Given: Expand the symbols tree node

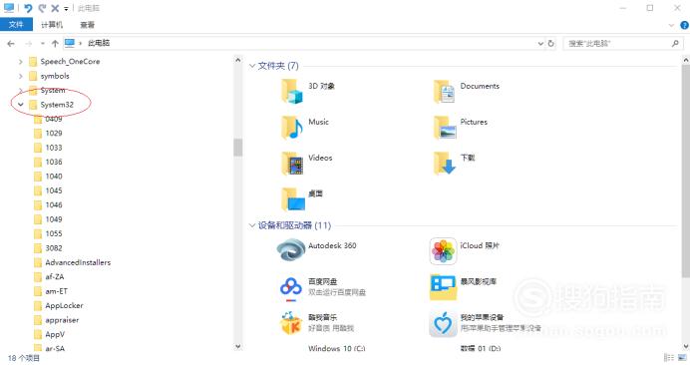Looking at the screenshot, I should pyautogui.click(x=20, y=76).
